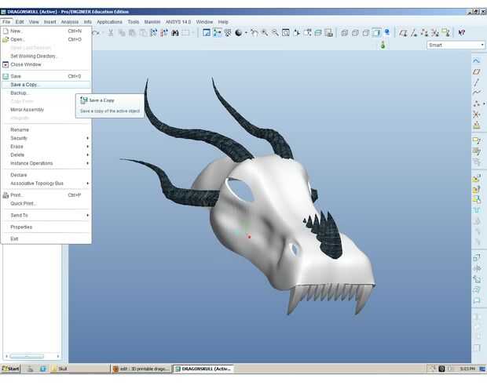Viewport: 487px width, 389px height.
Task: Open the Find binoculars tool
Action: tap(175, 33)
